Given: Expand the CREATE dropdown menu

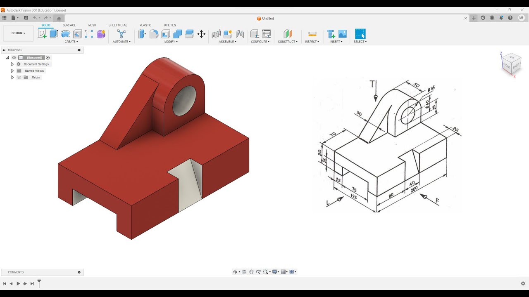Looking at the screenshot, I should pos(71,42).
